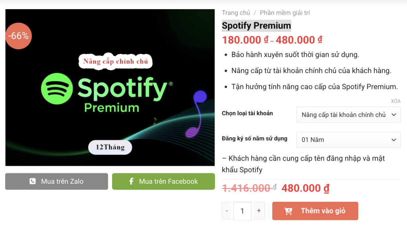This screenshot has width=407, height=227.
Task: Click the -66% discount badge
Action: pos(18,36)
